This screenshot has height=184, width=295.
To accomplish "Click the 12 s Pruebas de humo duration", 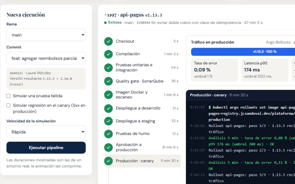I will pos(175,134).
